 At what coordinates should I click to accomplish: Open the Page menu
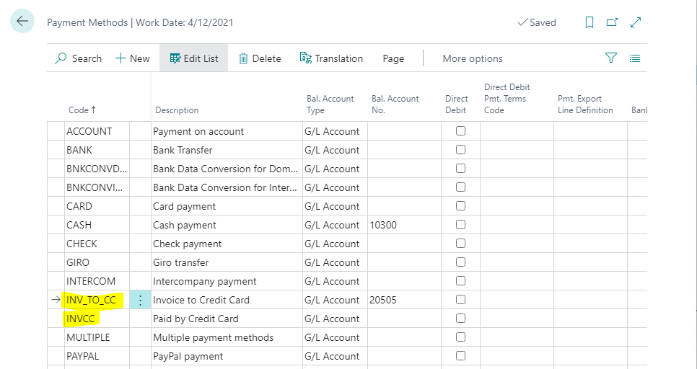point(393,58)
